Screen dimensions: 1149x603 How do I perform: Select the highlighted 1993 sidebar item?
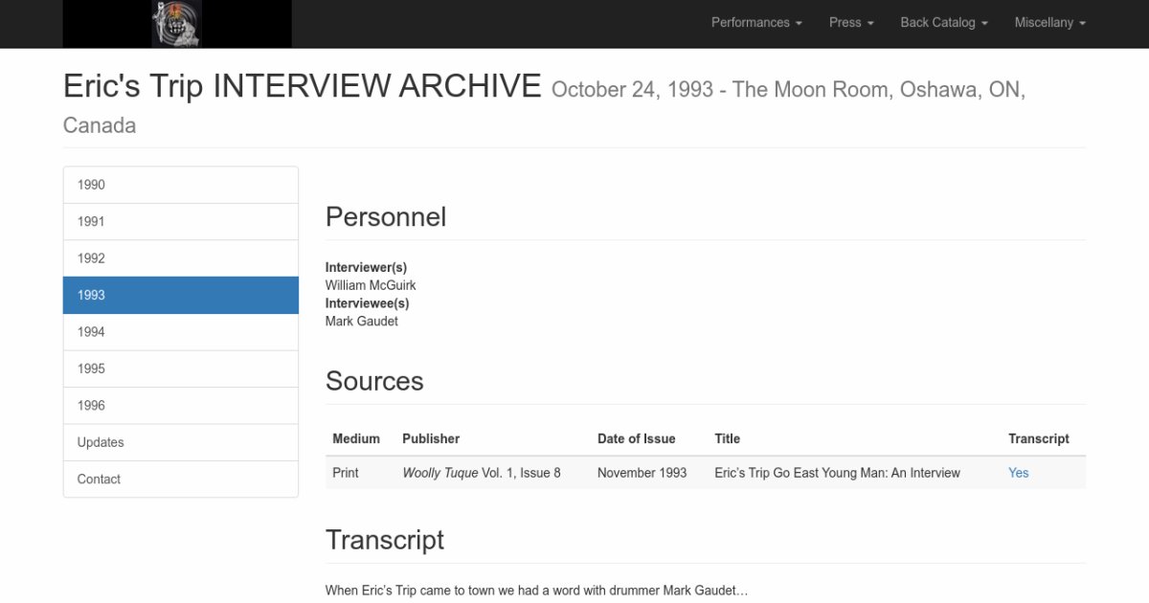pyautogui.click(x=180, y=295)
